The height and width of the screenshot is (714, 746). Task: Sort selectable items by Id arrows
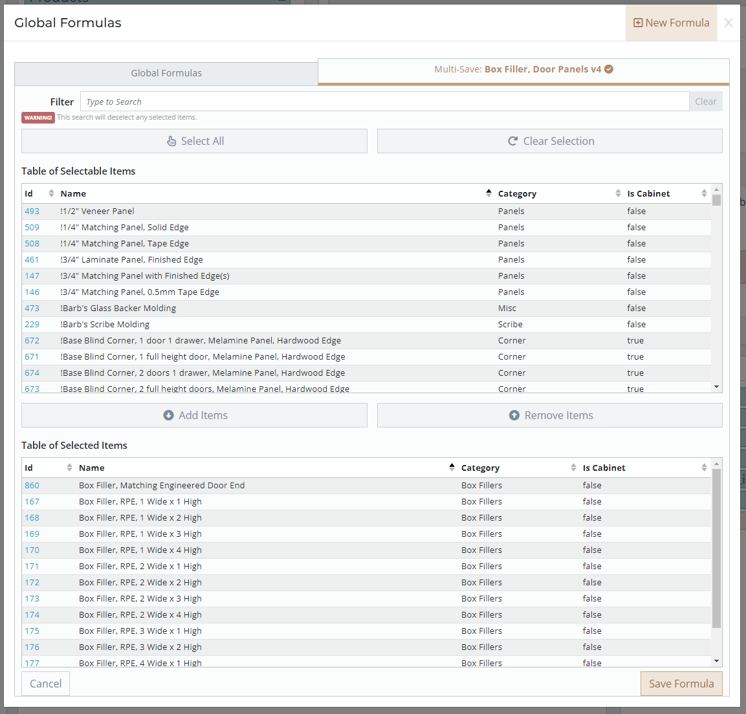(x=51, y=193)
